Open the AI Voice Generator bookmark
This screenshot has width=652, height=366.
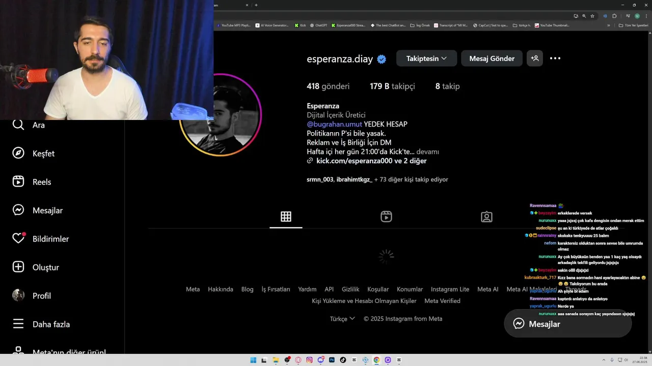[272, 25]
